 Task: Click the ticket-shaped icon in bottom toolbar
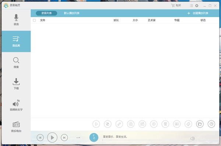[x=188, y=124]
